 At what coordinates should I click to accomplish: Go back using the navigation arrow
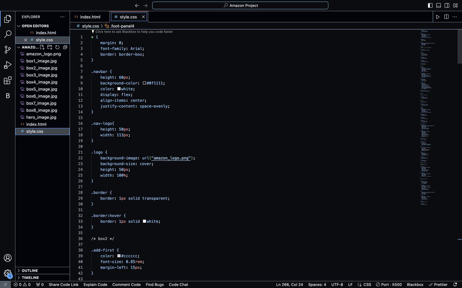(137, 5)
